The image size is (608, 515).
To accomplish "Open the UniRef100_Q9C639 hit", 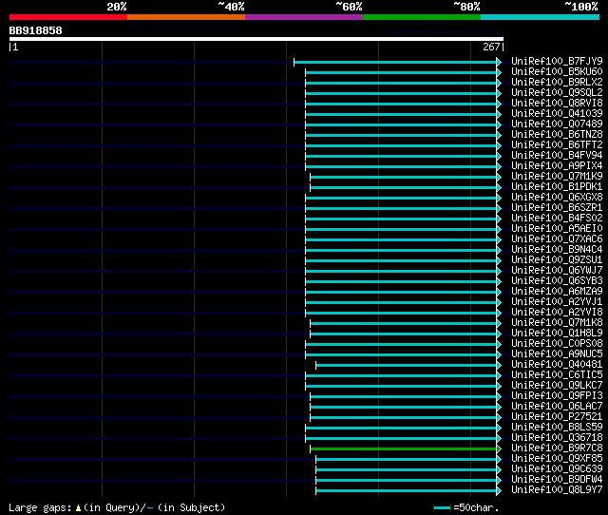I will pyautogui.click(x=557, y=469).
